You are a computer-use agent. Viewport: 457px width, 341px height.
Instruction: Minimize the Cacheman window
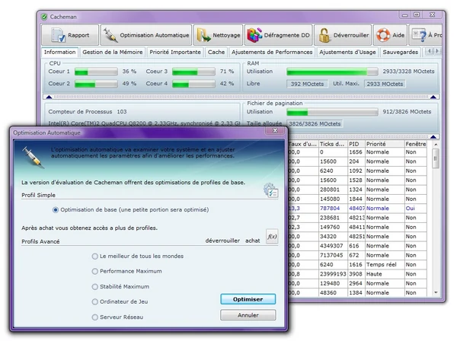click(x=405, y=14)
